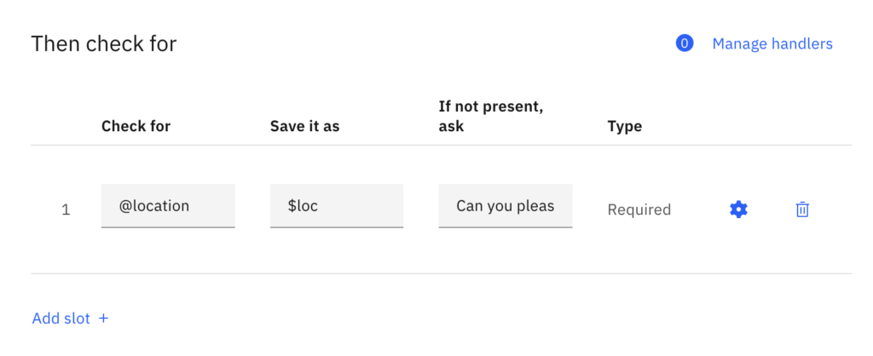Click the plus icon beside Add slot
This screenshot has height=356, width=873.
tap(103, 319)
